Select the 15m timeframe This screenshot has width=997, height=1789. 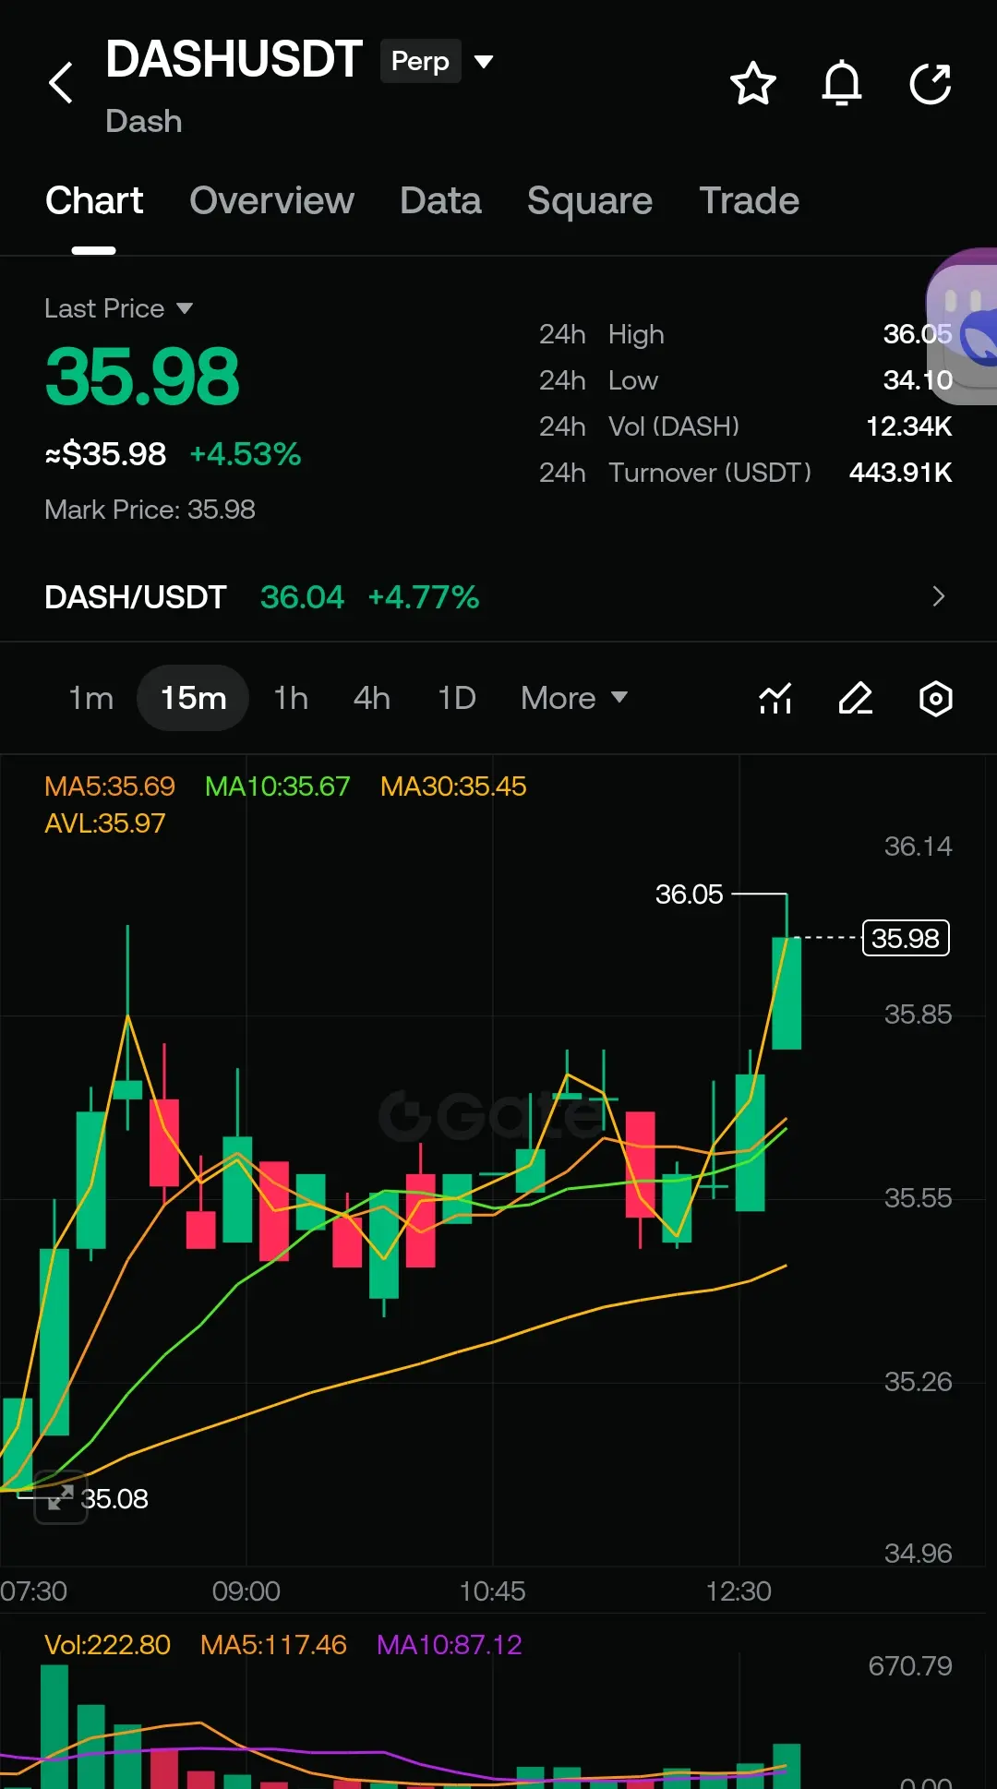193,698
